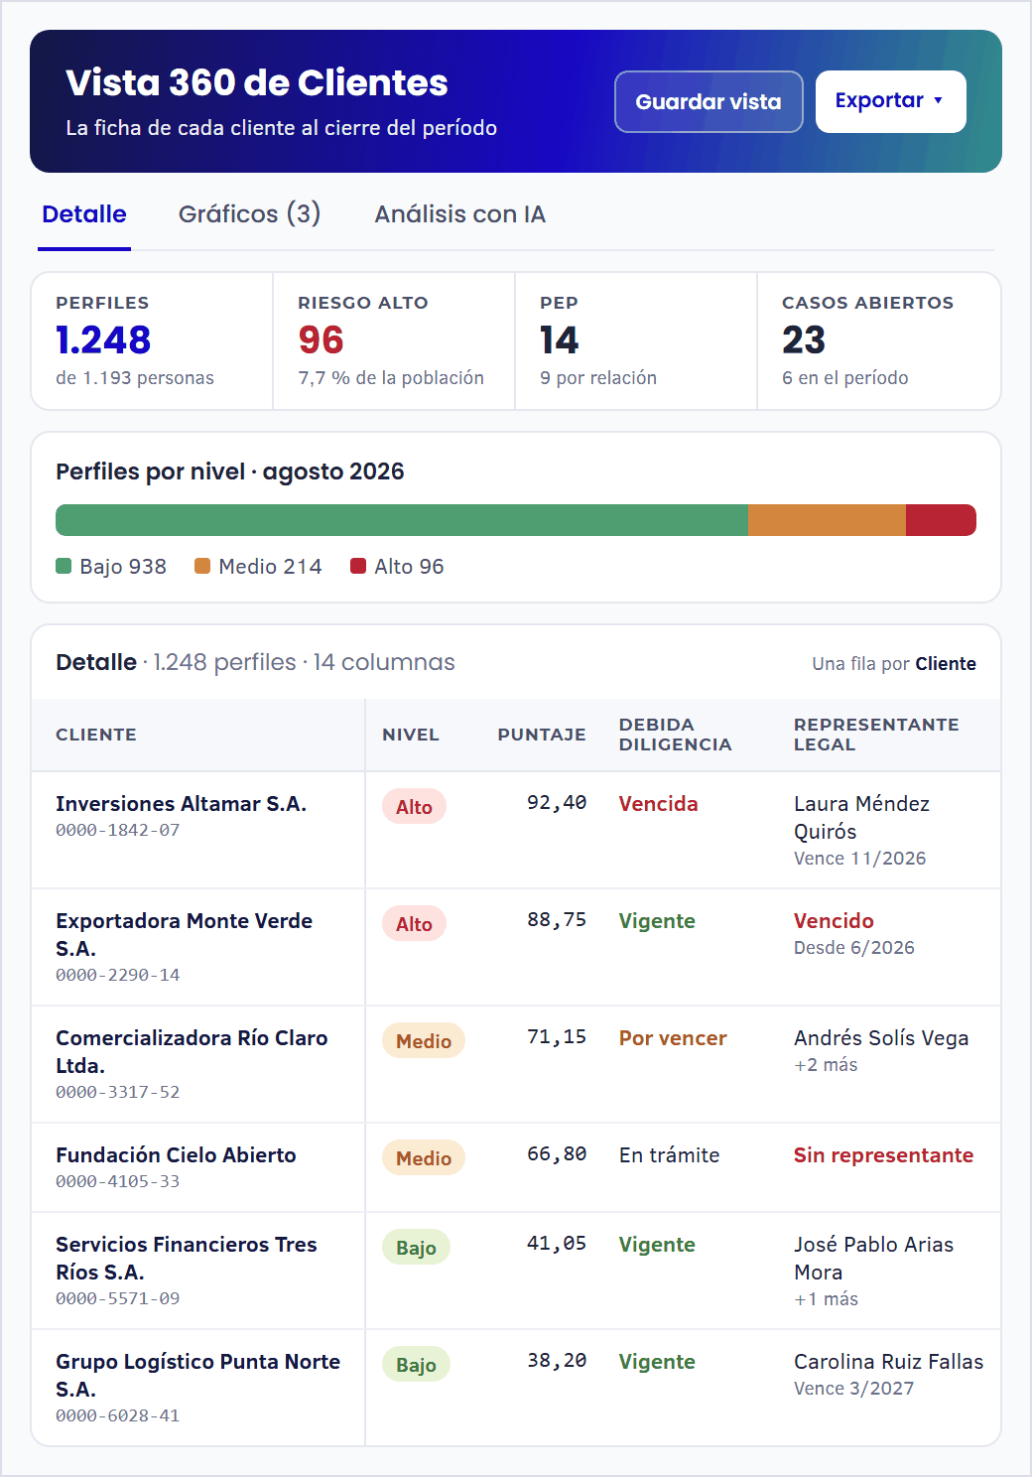Image resolution: width=1032 pixels, height=1477 pixels.
Task: Click the Sin representante warning
Action: (883, 1155)
